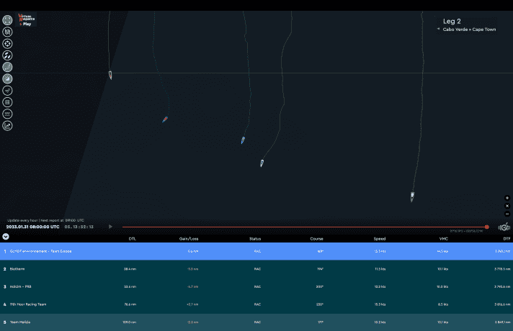Click Biotherm's 38.4 nm DTL value
The height and width of the screenshot is (331, 513).
pyautogui.click(x=130, y=269)
